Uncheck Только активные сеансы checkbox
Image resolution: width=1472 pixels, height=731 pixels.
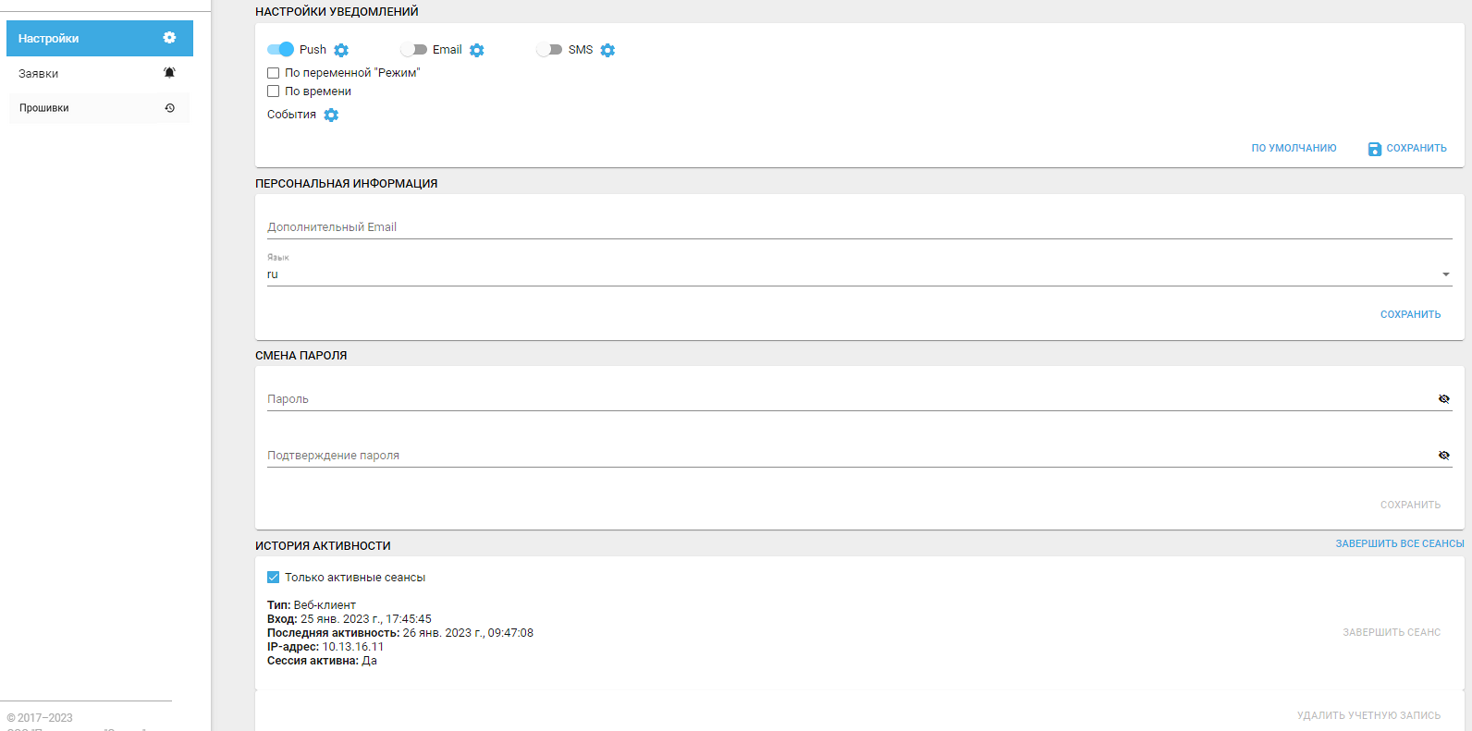[274, 578]
